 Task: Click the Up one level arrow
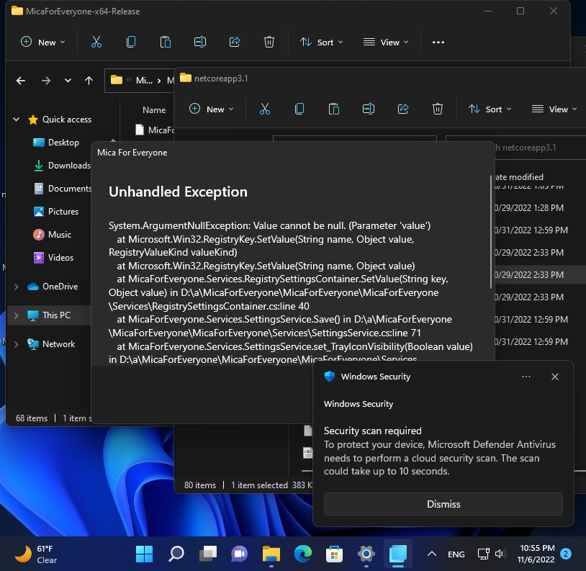[x=88, y=81]
